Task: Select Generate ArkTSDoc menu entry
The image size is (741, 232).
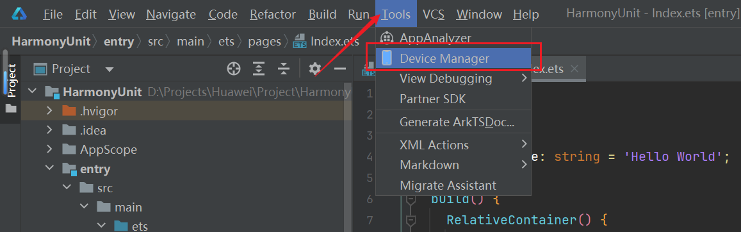Action: (x=453, y=122)
